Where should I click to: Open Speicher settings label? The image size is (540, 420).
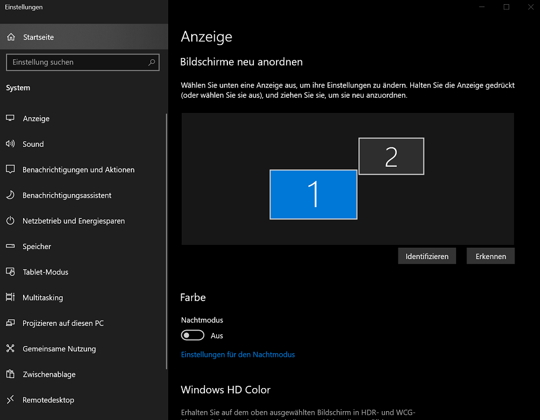pos(37,247)
